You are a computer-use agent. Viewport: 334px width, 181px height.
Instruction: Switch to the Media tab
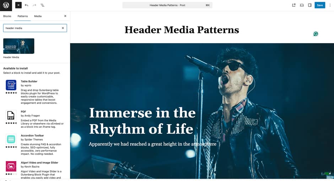(x=38, y=16)
